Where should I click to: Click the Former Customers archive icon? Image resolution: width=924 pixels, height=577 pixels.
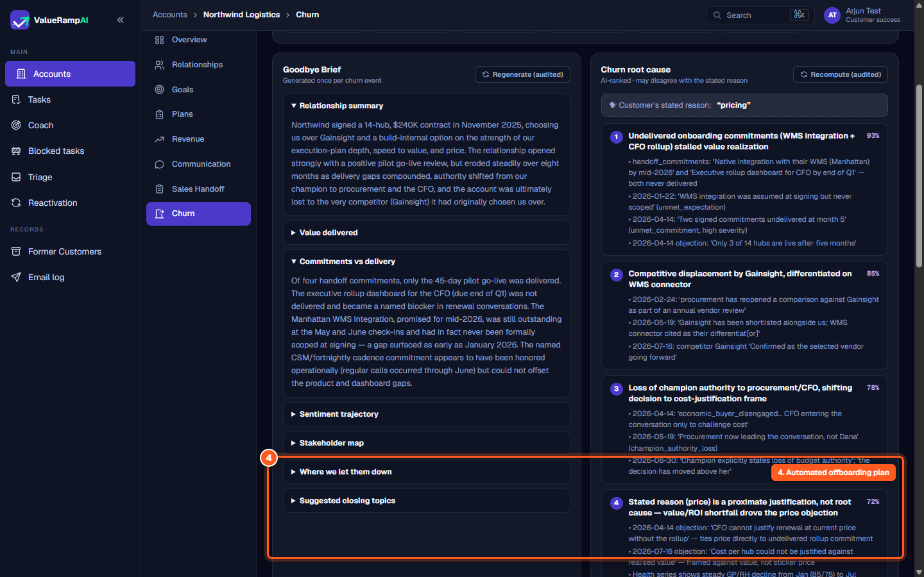[x=16, y=251]
